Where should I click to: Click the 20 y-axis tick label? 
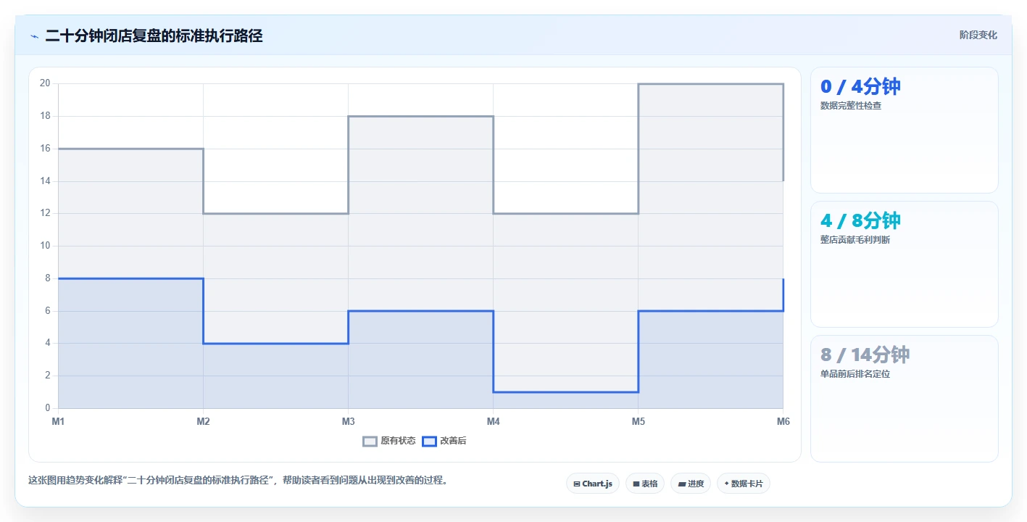coord(45,83)
